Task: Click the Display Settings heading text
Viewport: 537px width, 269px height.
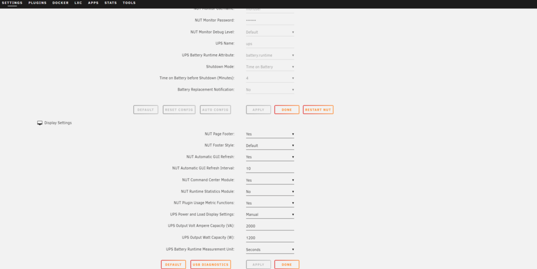Action: point(58,123)
